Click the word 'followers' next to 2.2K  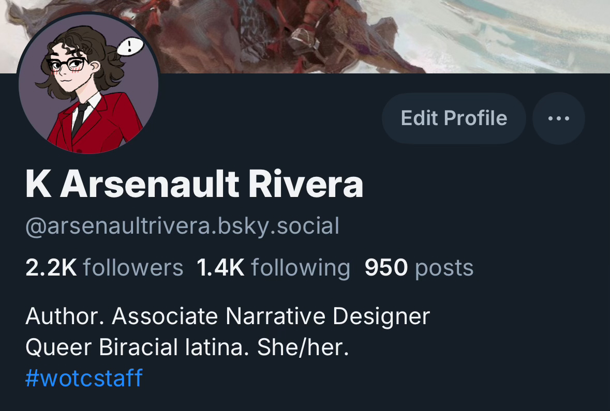[x=133, y=267]
